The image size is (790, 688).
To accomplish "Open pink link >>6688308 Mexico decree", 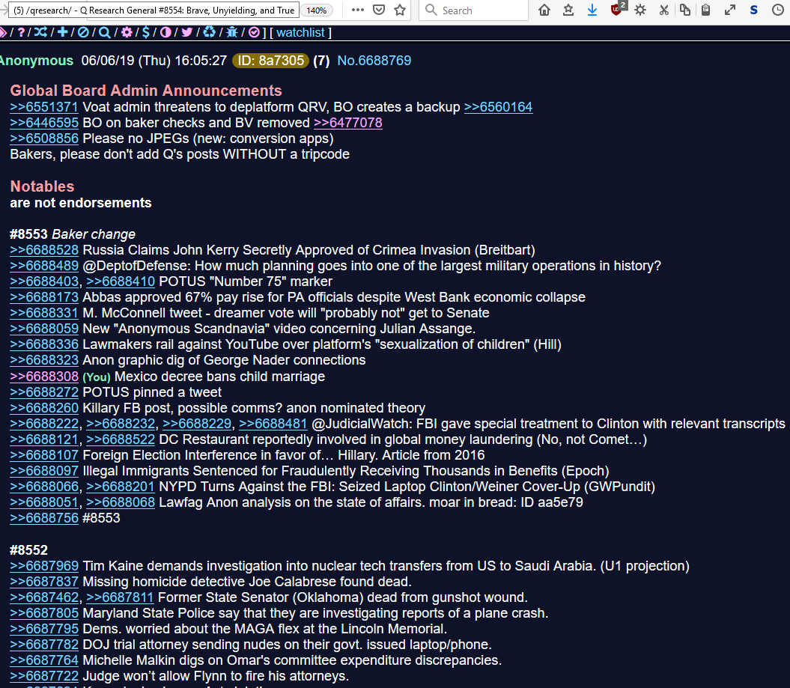I will 44,377.
